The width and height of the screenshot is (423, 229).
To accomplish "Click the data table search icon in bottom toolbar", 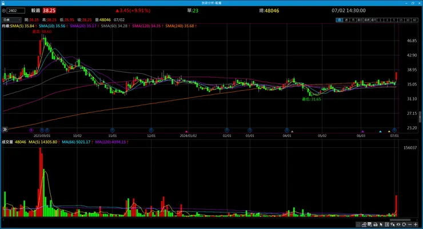I will tap(370, 224).
